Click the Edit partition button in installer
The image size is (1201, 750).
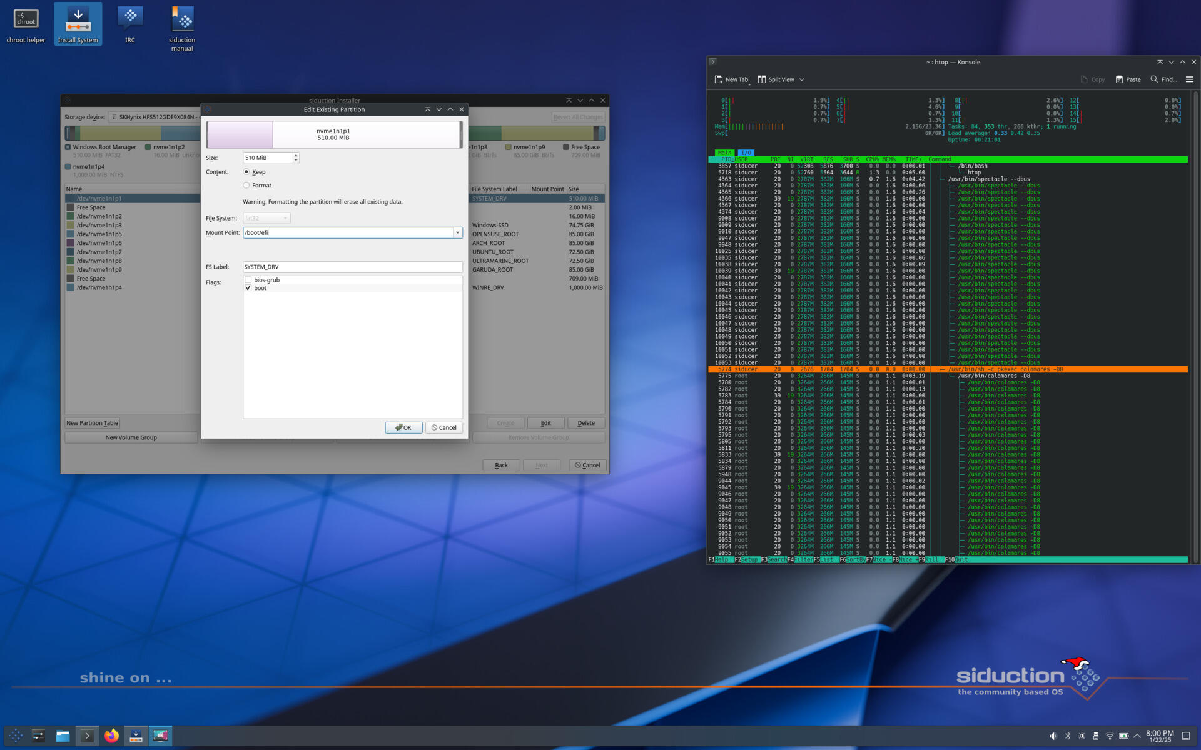point(545,423)
